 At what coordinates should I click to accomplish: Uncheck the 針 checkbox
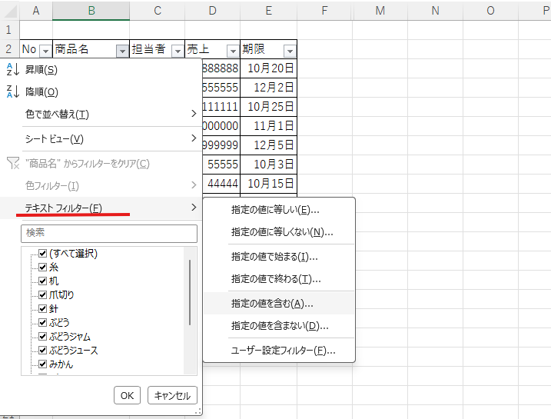42,309
